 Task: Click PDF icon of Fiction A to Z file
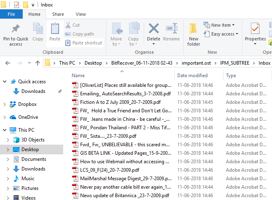75,102
